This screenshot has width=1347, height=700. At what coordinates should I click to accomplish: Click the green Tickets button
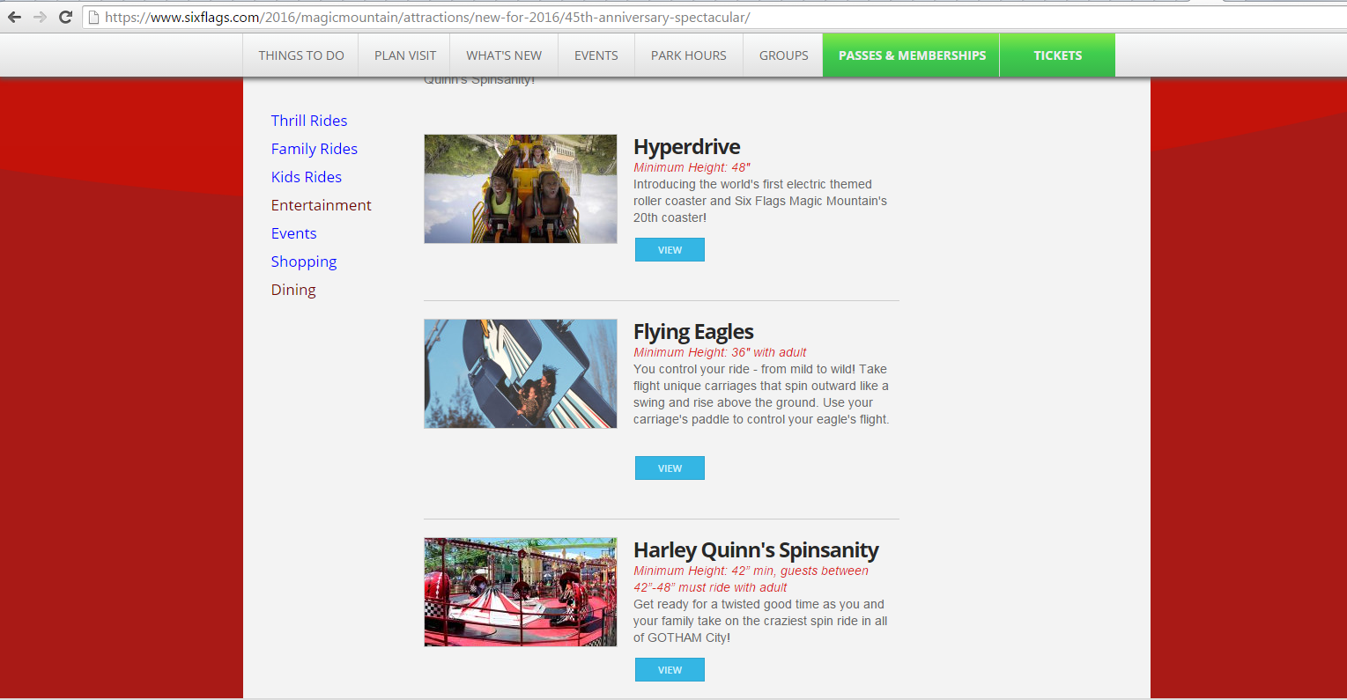pyautogui.click(x=1057, y=55)
